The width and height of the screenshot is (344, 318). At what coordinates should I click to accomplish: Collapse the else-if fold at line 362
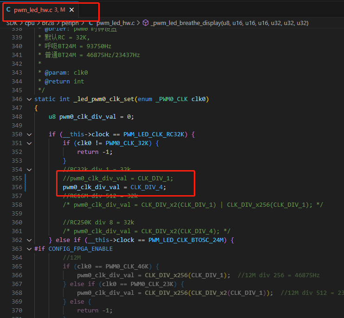click(x=29, y=241)
